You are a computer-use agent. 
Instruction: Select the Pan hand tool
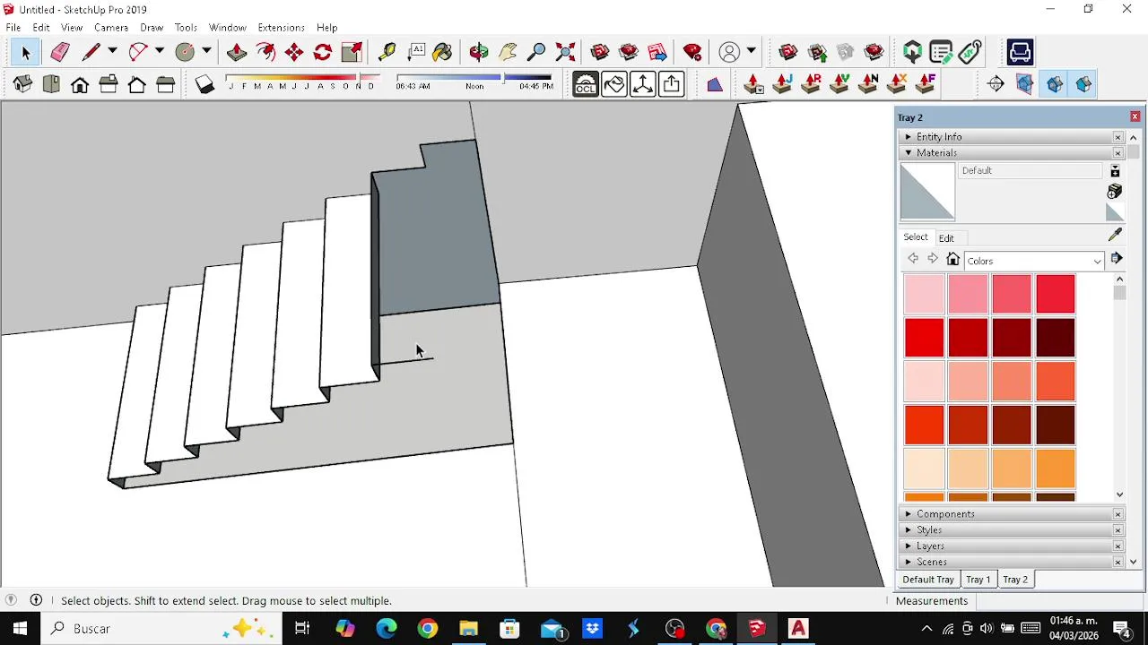508,53
